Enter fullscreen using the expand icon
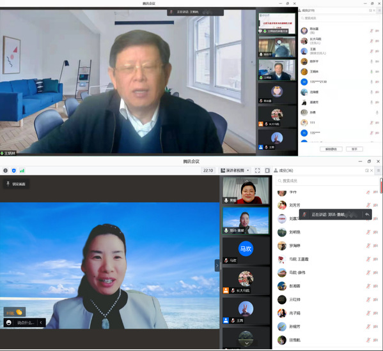The width and height of the screenshot is (383, 351). pyautogui.click(x=258, y=170)
